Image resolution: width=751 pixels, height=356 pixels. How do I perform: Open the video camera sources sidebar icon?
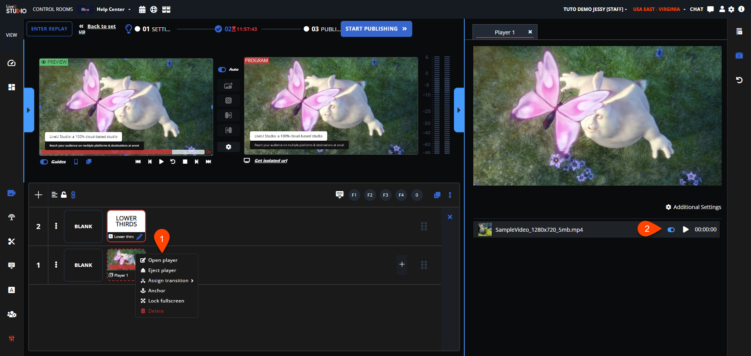(11, 193)
